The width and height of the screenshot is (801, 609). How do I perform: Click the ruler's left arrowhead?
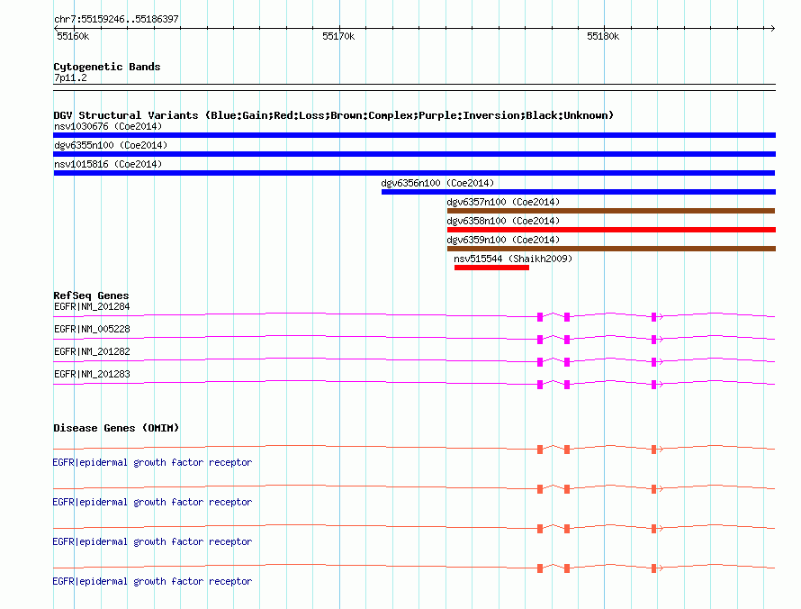[x=56, y=28]
